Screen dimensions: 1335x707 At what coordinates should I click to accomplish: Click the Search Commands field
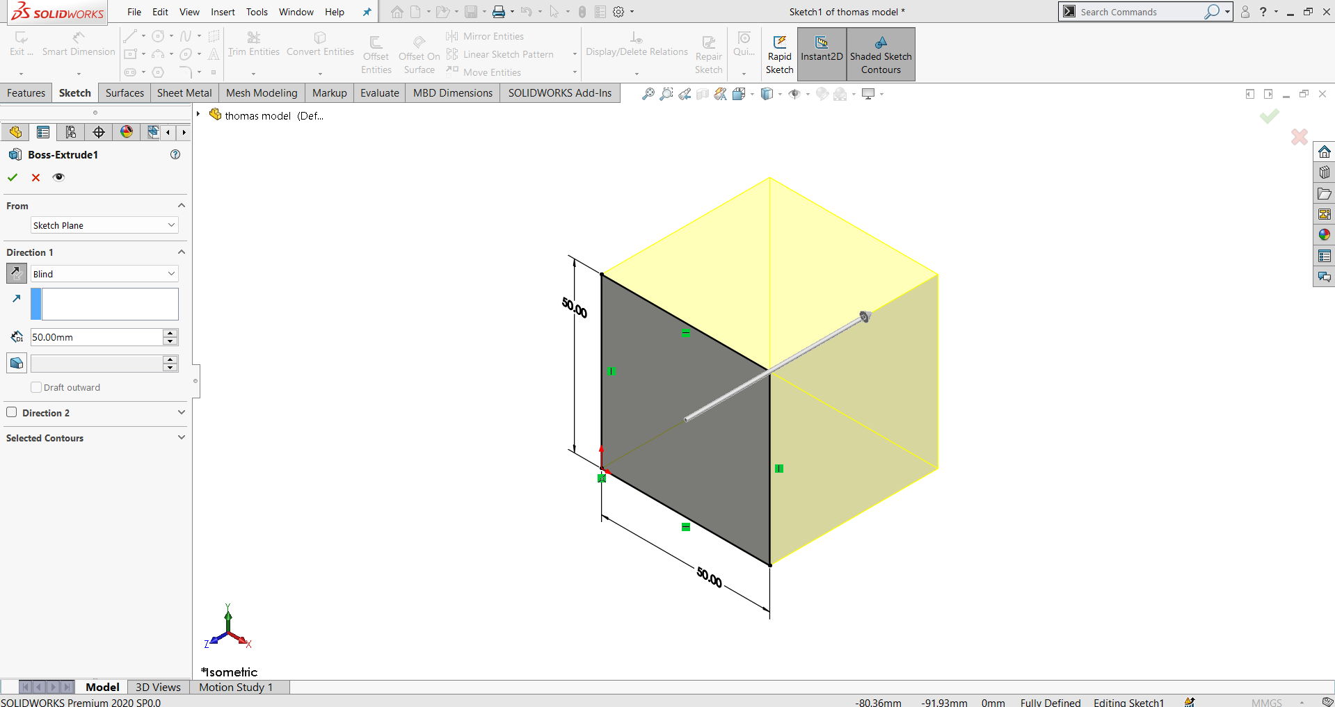click(x=1140, y=12)
